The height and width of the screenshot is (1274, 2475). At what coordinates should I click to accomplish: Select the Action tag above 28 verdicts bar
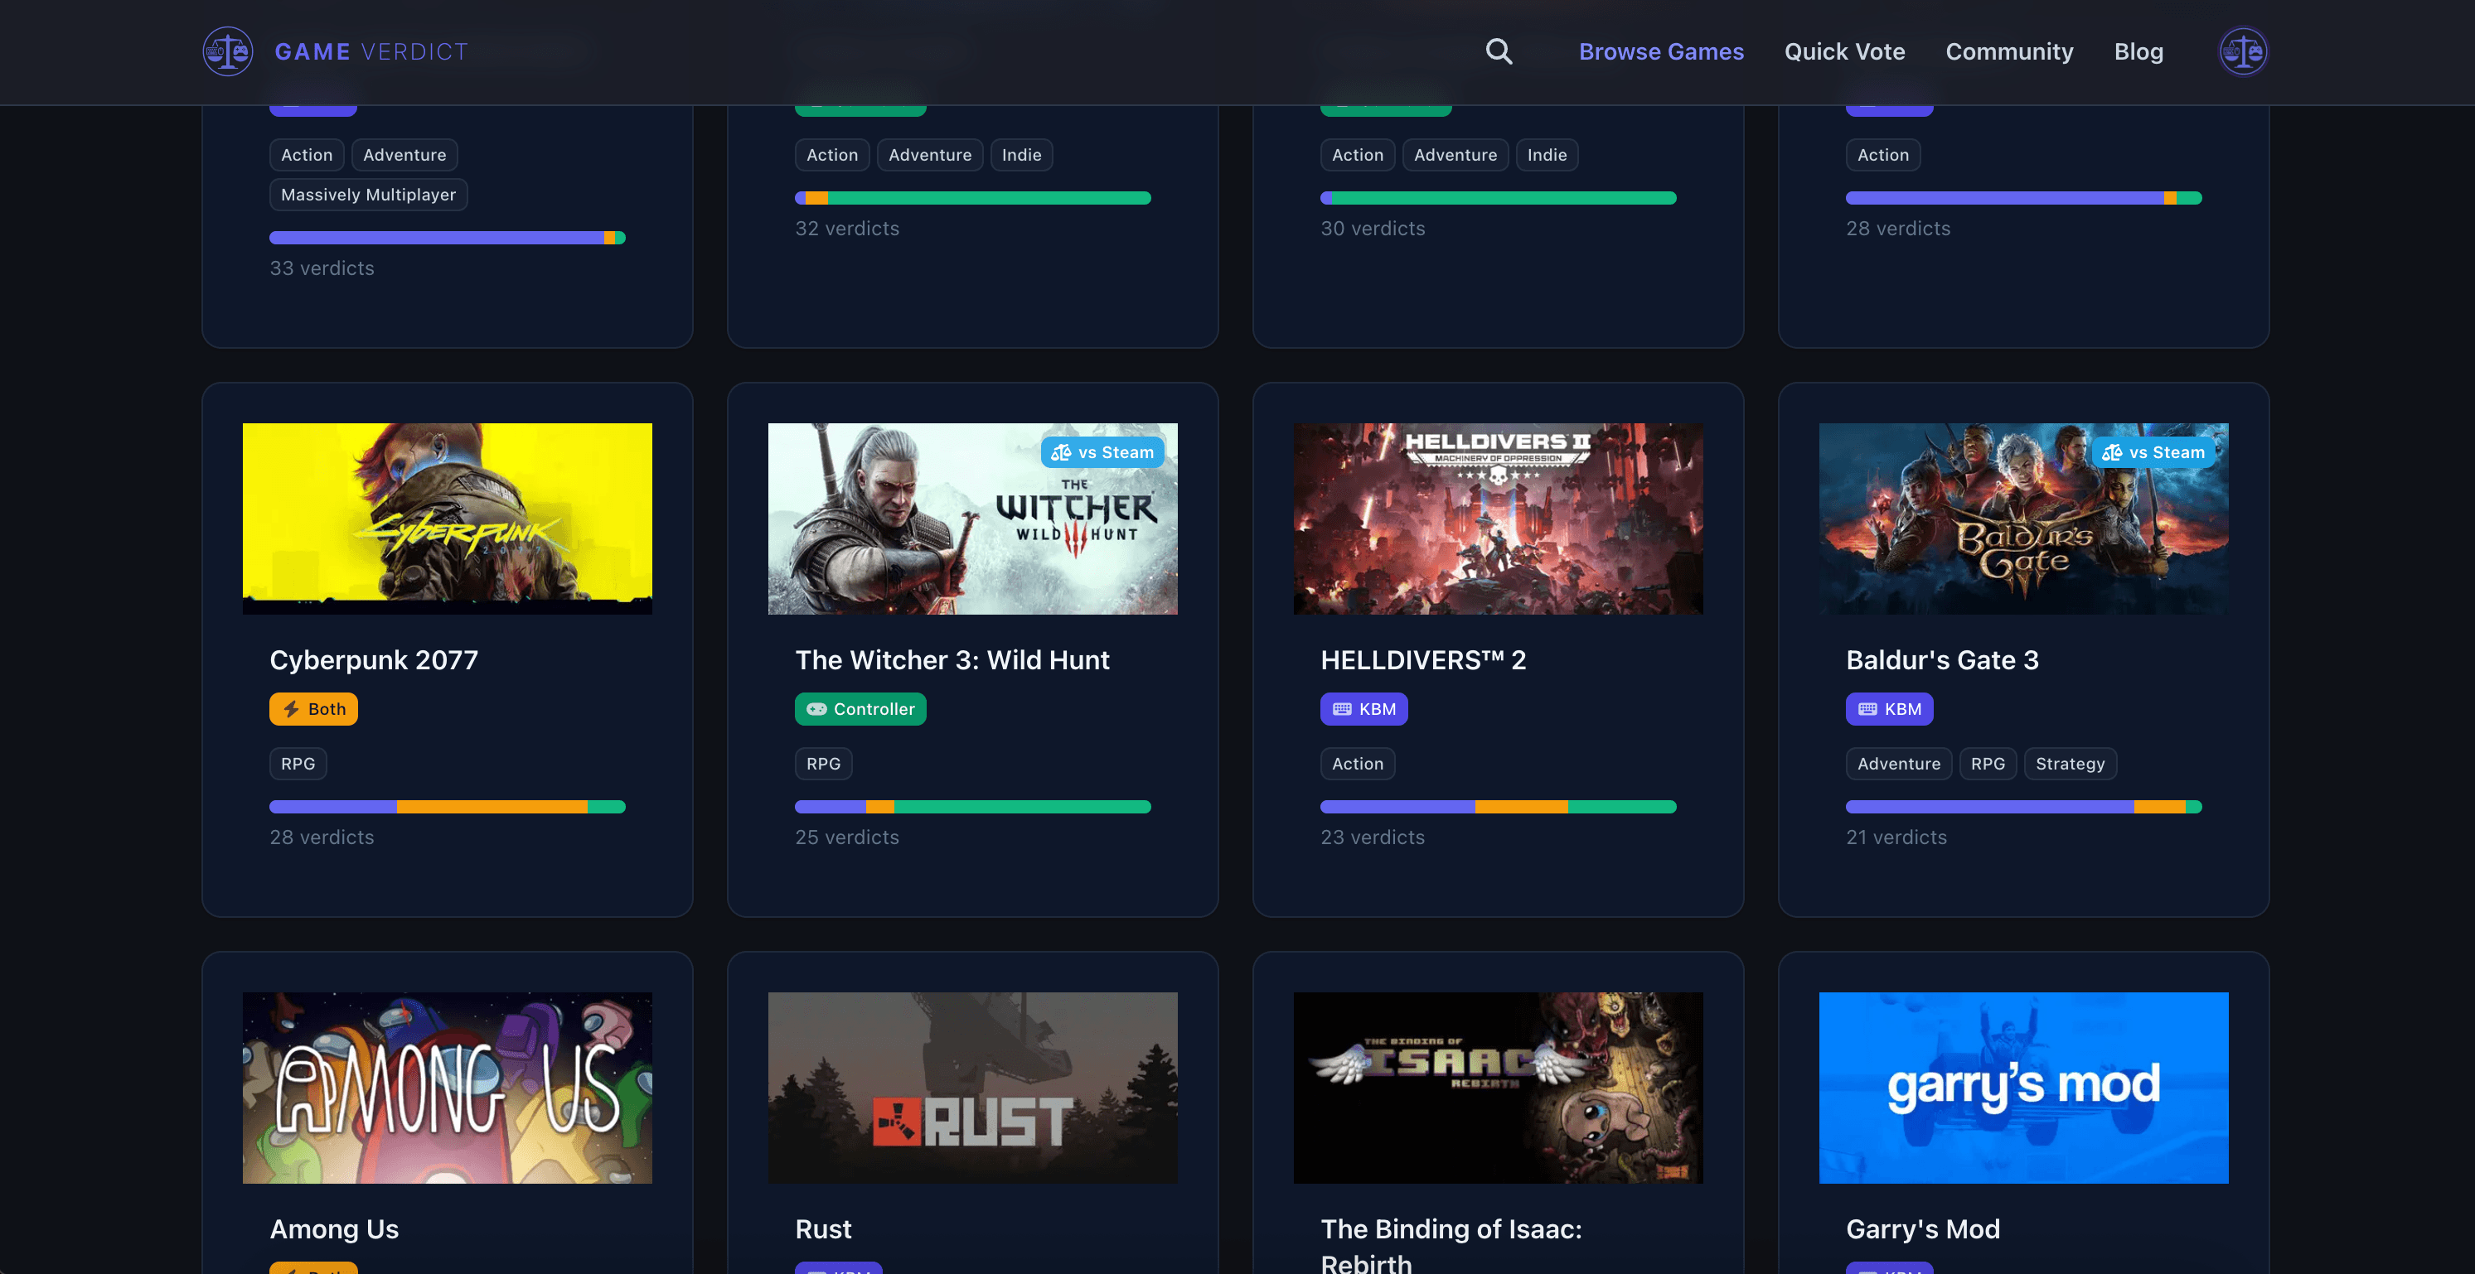tap(1883, 155)
